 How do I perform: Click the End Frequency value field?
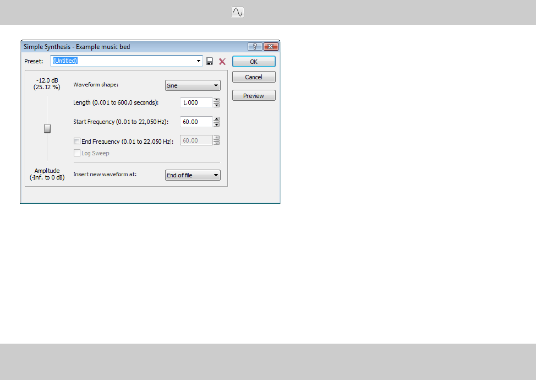pyautogui.click(x=196, y=140)
